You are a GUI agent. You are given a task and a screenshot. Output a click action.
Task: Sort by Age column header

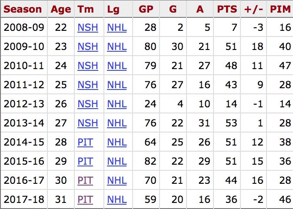coord(61,9)
